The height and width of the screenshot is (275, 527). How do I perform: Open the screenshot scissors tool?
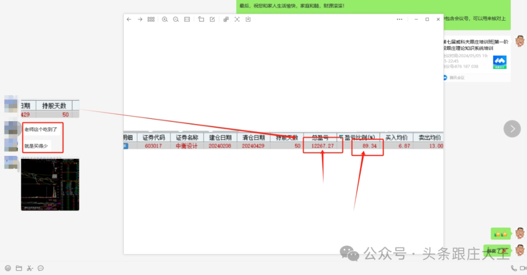pos(30,268)
